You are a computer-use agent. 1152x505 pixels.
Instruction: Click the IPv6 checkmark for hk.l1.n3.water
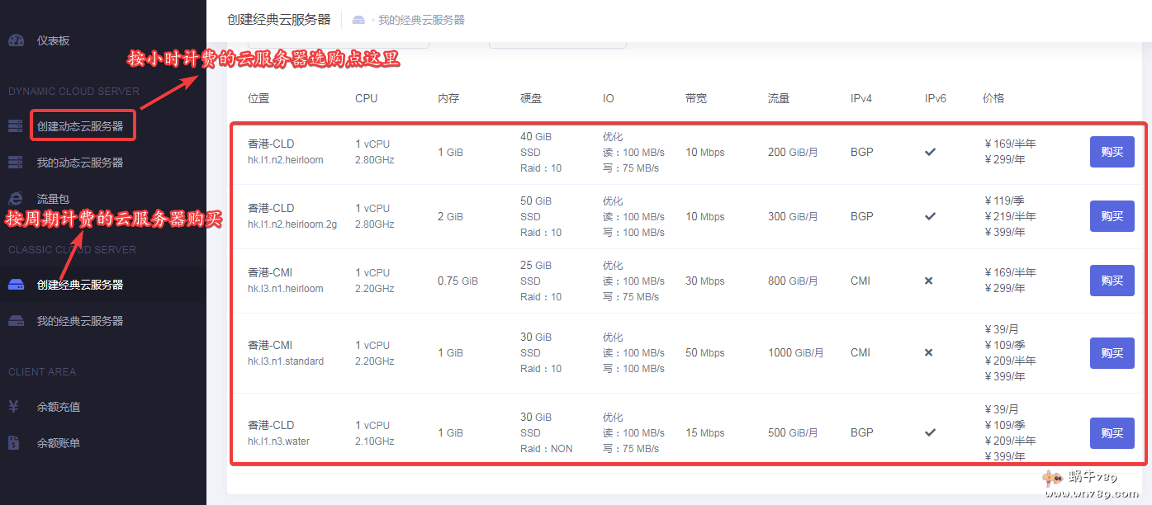931,432
